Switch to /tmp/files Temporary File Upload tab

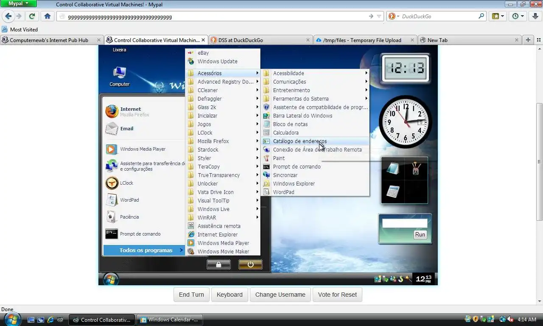pos(365,40)
